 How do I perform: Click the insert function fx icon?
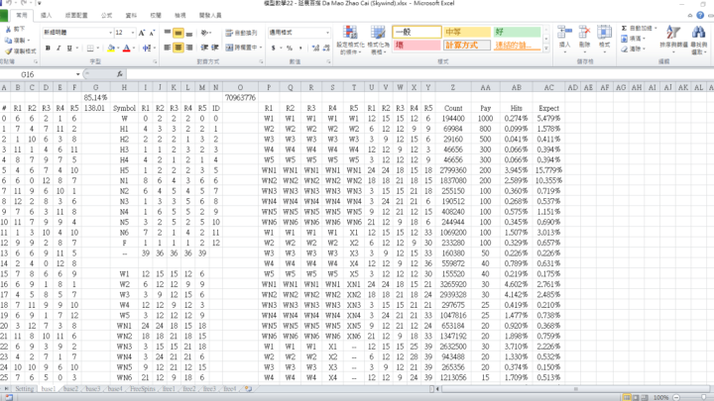tap(119, 74)
